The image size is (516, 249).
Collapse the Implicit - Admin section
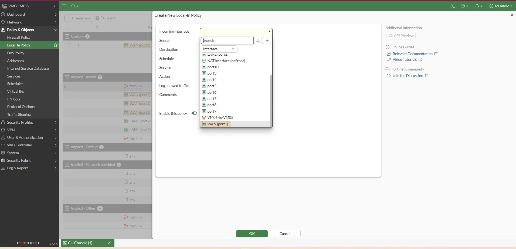[67, 77]
